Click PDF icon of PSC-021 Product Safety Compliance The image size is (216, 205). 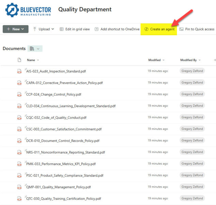click(19, 175)
